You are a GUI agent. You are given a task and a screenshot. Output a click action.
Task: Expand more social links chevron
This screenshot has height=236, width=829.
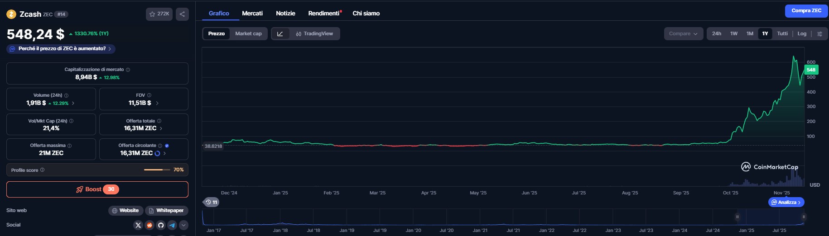click(183, 225)
